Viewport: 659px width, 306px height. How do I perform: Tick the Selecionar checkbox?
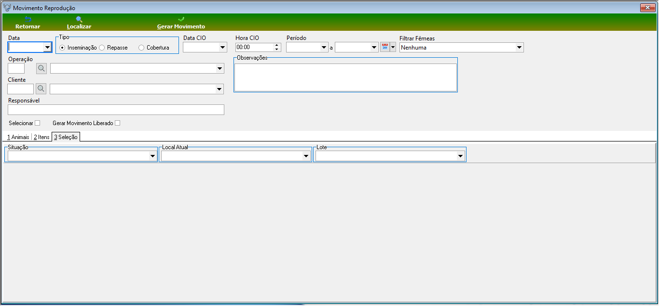38,123
